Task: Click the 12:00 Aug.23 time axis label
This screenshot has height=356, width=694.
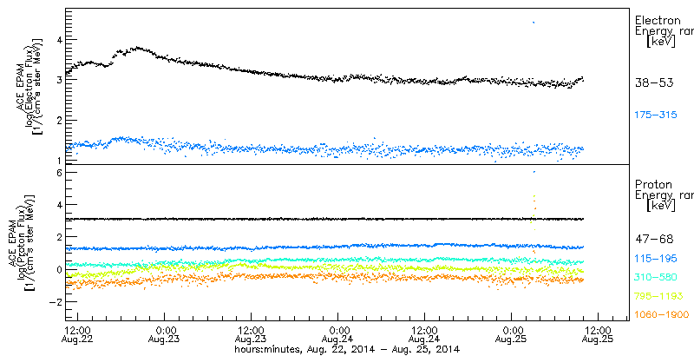Action: tap(252, 334)
